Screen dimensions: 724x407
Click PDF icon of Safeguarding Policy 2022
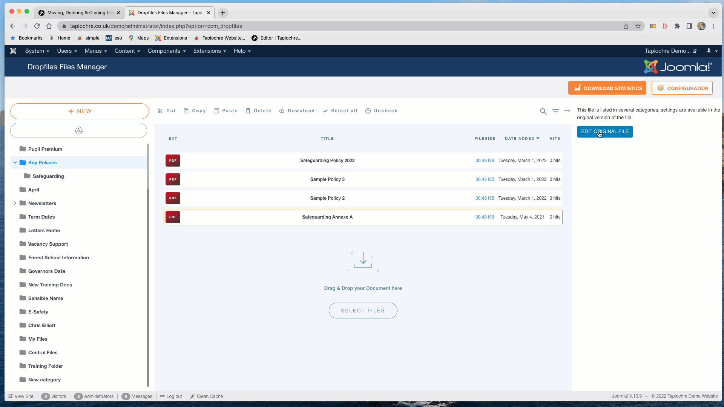173,161
